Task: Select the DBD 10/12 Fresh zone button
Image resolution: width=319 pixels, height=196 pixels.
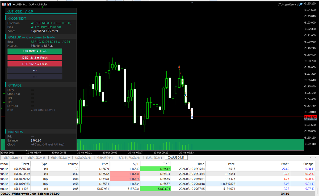Action: (35, 64)
